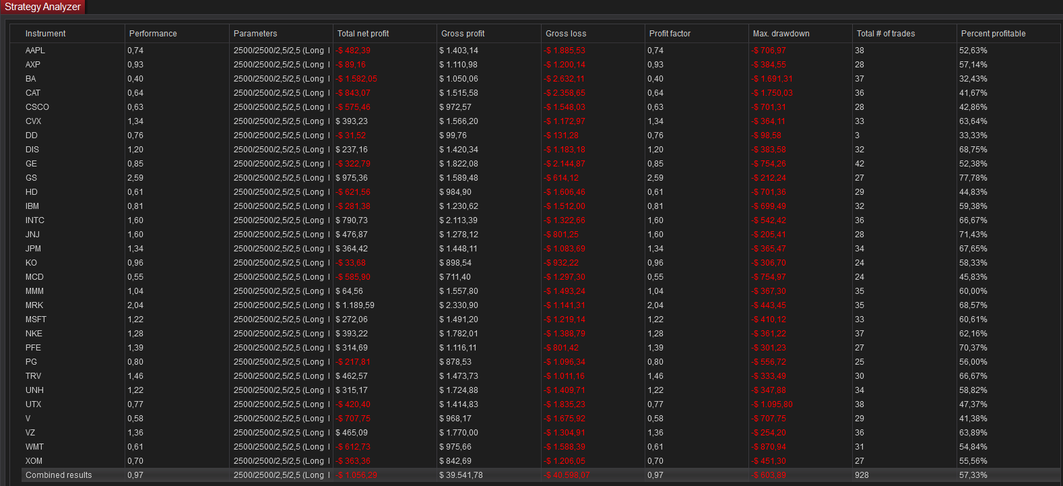Select the IBM instrument cell
The width and height of the screenshot is (1063, 486).
32,206
